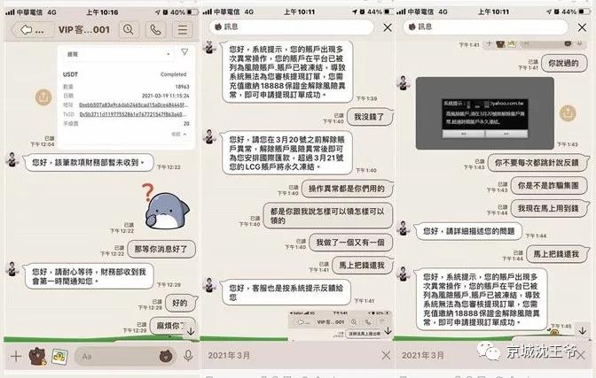Image resolution: width=596 pixels, height=378 pixels.
Task: Select the 2021年3月 date in middle screen
Action: (x=229, y=355)
